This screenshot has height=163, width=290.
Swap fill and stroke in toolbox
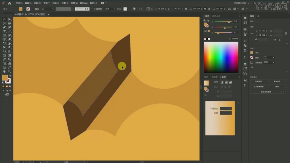pos(10,75)
